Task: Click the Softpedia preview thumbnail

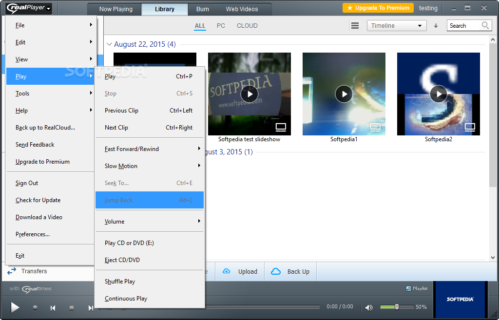Action: [460, 300]
